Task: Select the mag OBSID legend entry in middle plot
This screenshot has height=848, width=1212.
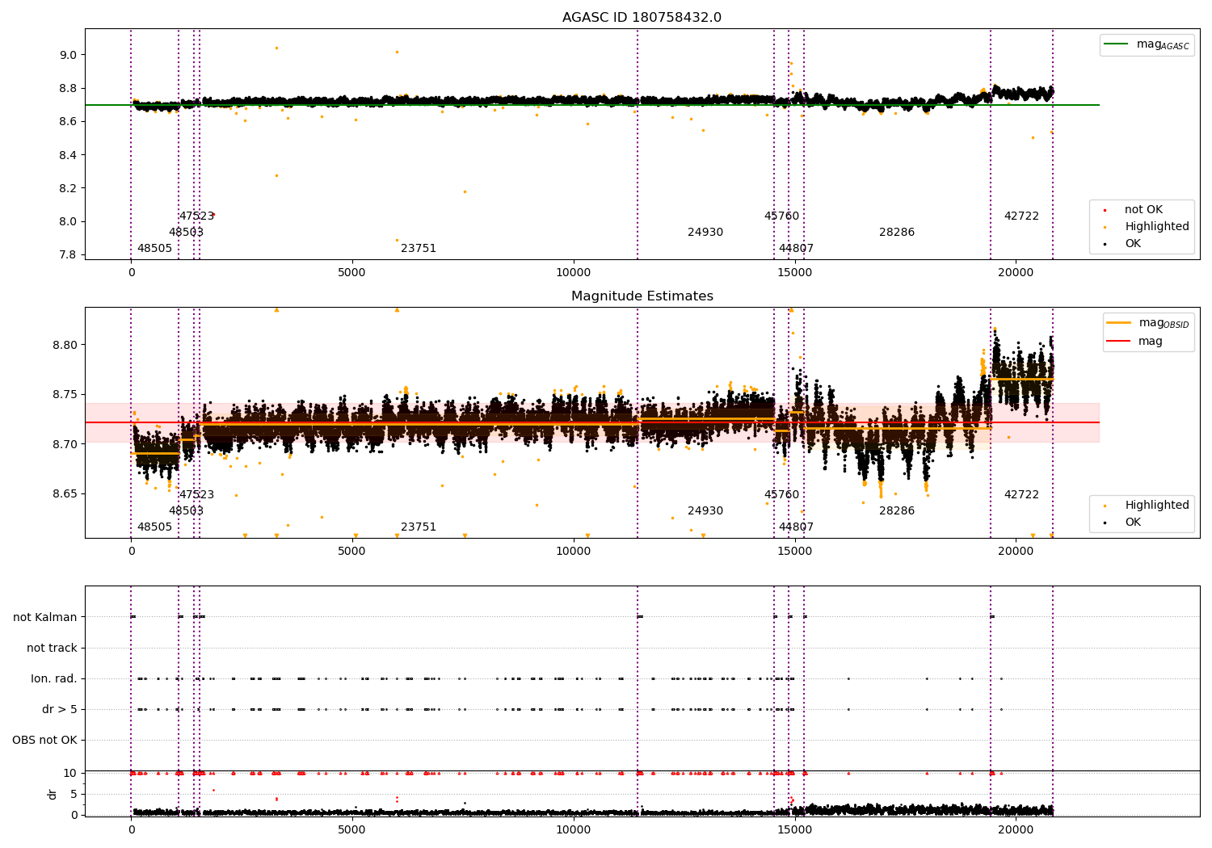Action: coord(1149,323)
